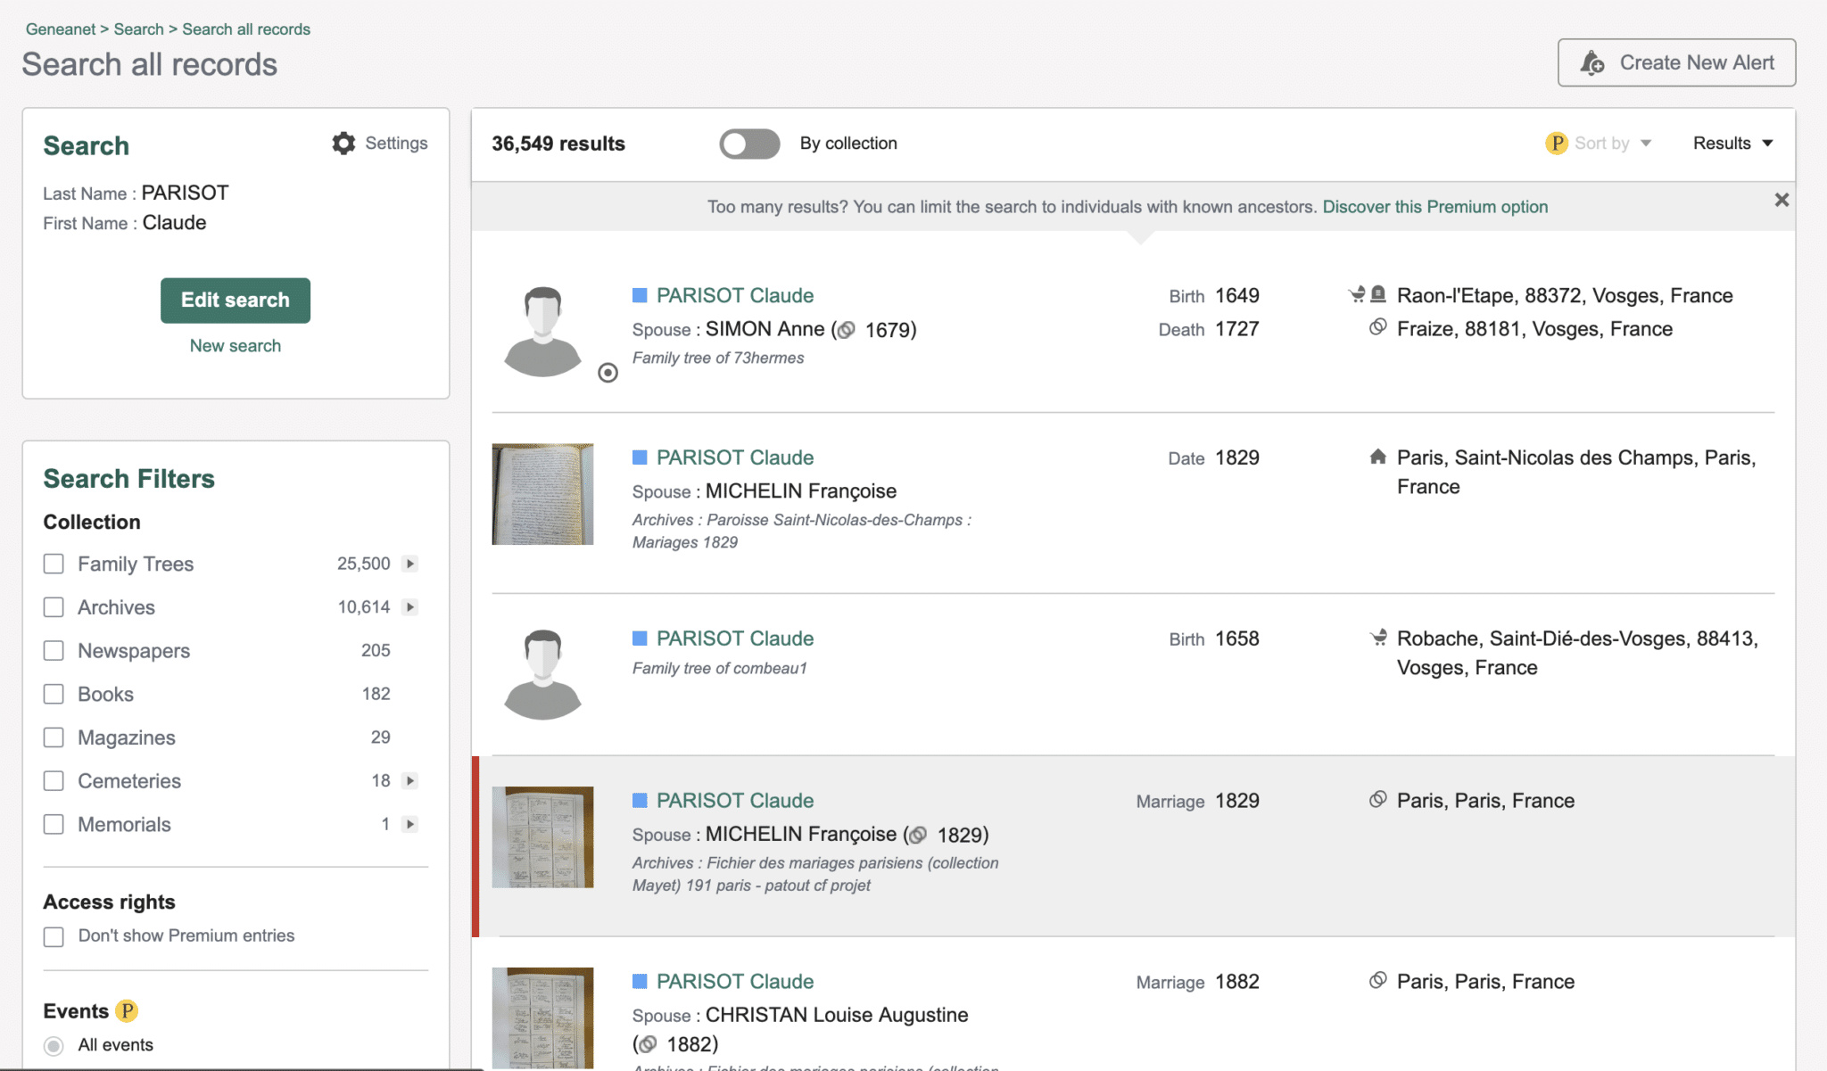1827x1071 pixels.
Task: Select the All events radio button
Action: coord(54,1045)
